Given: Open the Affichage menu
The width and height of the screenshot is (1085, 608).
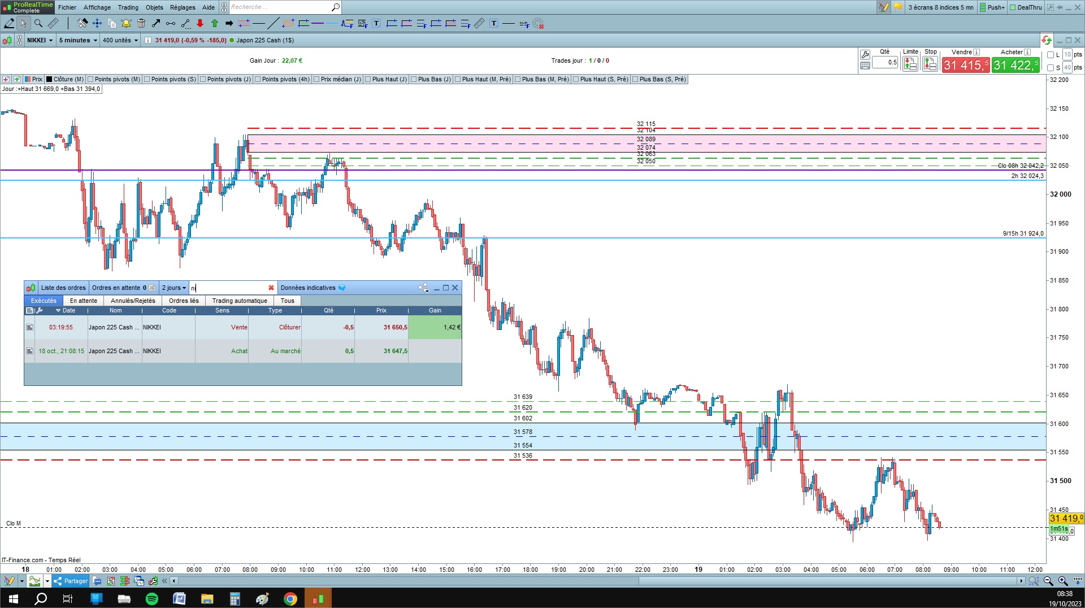Looking at the screenshot, I should [x=97, y=7].
